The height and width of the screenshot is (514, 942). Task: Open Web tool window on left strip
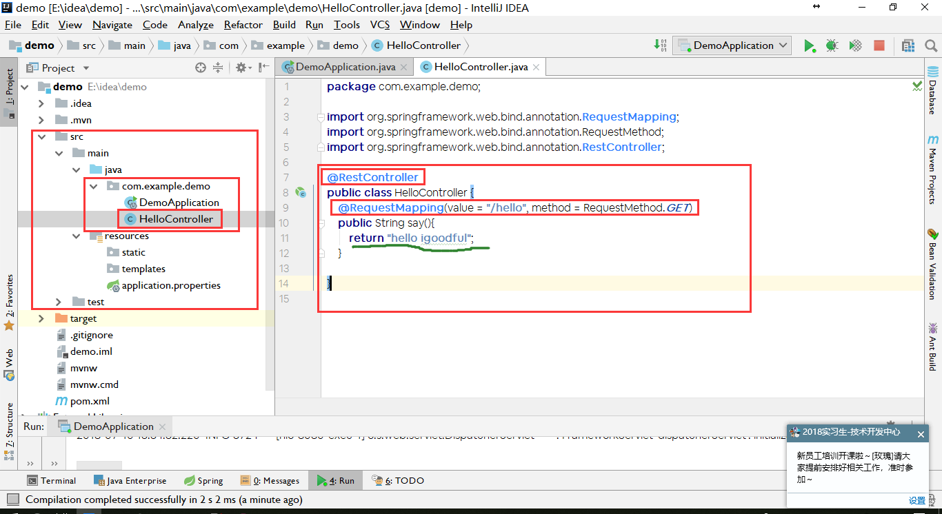[9, 364]
